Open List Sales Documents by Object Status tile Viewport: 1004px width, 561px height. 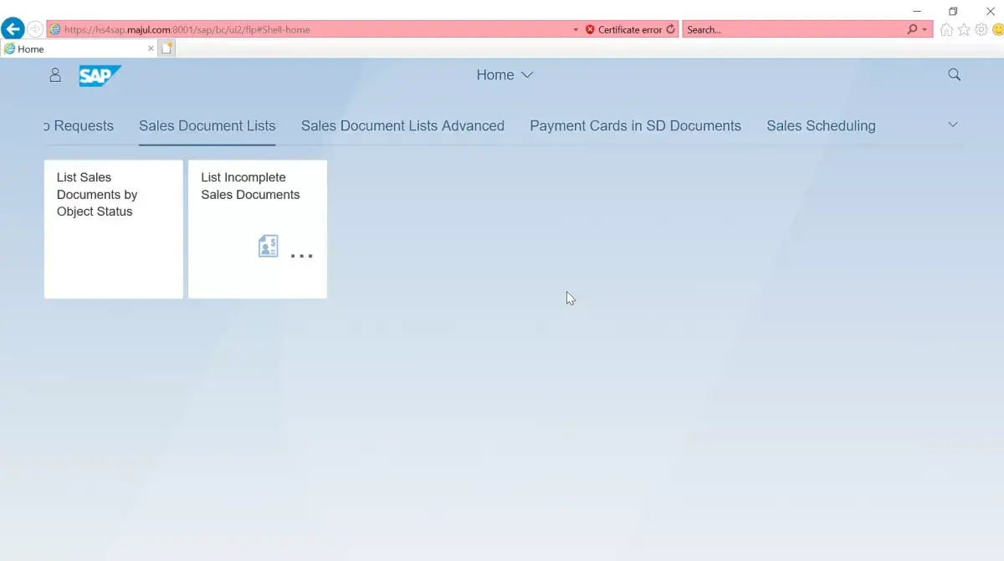pyautogui.click(x=114, y=229)
